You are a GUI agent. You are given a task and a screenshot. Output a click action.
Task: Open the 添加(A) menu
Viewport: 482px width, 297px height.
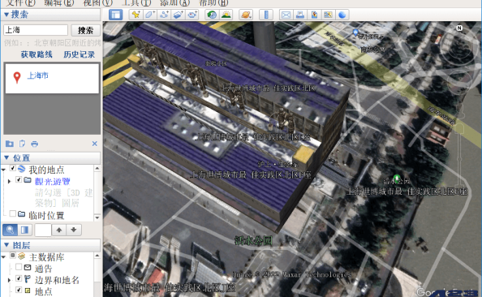coord(175,3)
